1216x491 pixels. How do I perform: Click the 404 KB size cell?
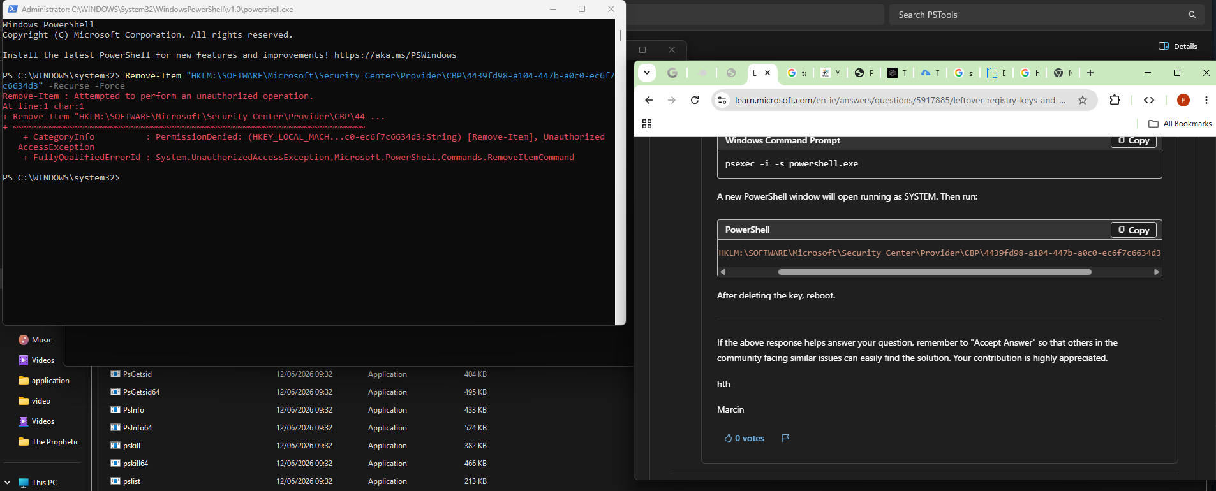tap(475, 374)
